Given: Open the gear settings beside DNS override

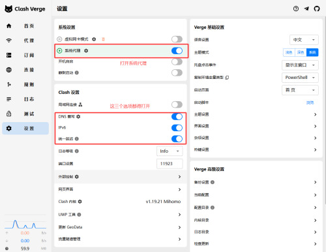Looking at the screenshot, I should click(x=78, y=117).
